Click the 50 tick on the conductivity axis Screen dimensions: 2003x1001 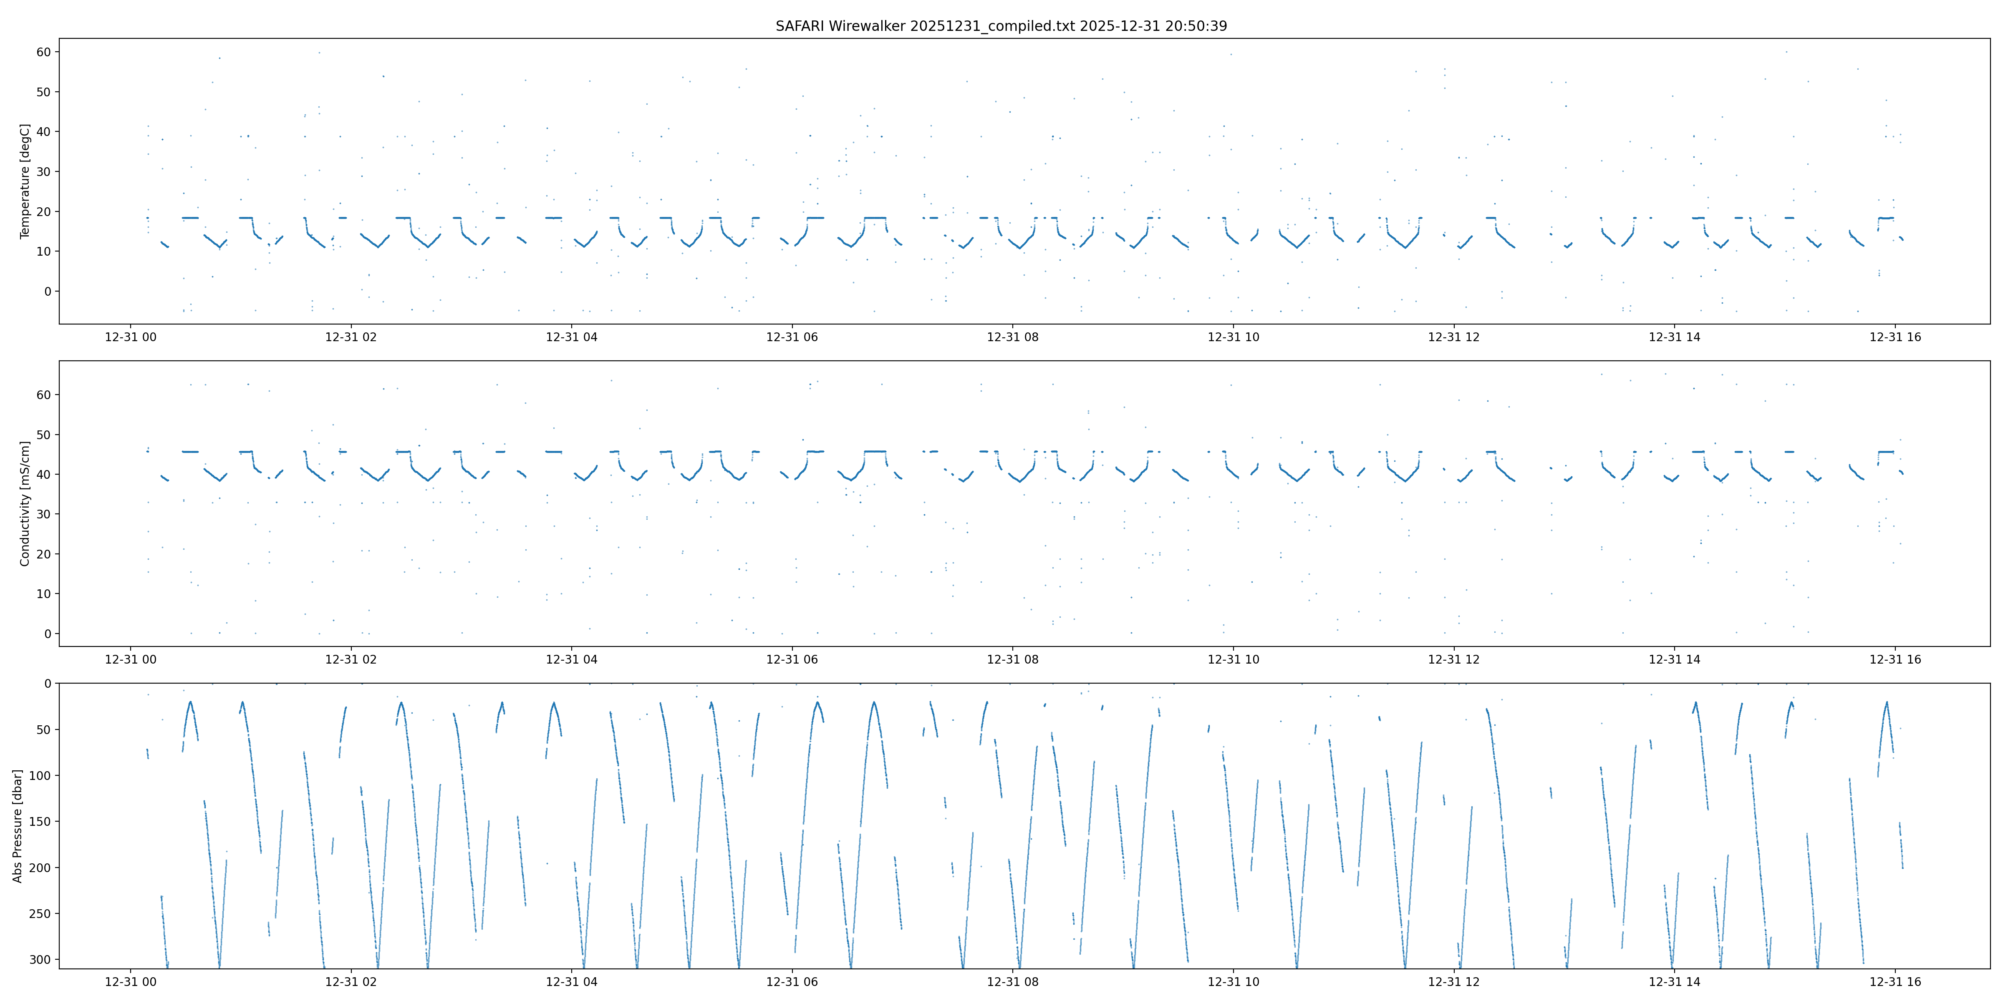[x=43, y=435]
